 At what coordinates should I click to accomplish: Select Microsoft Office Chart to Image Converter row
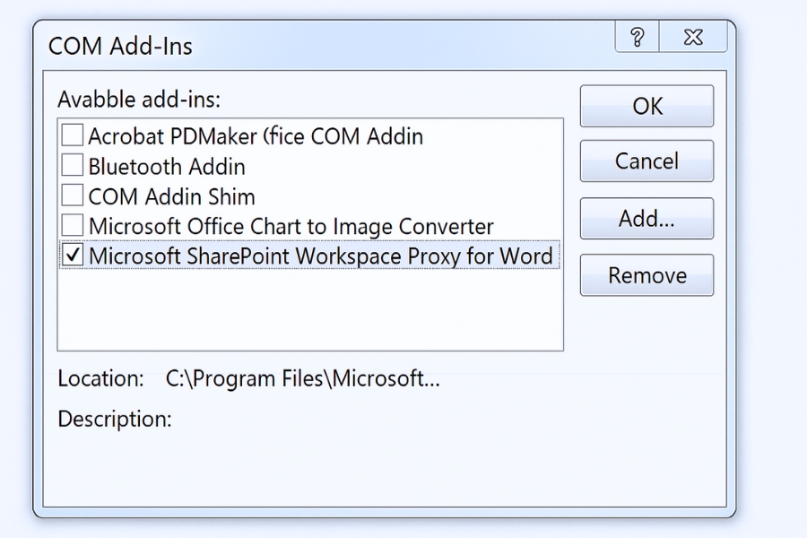291,225
